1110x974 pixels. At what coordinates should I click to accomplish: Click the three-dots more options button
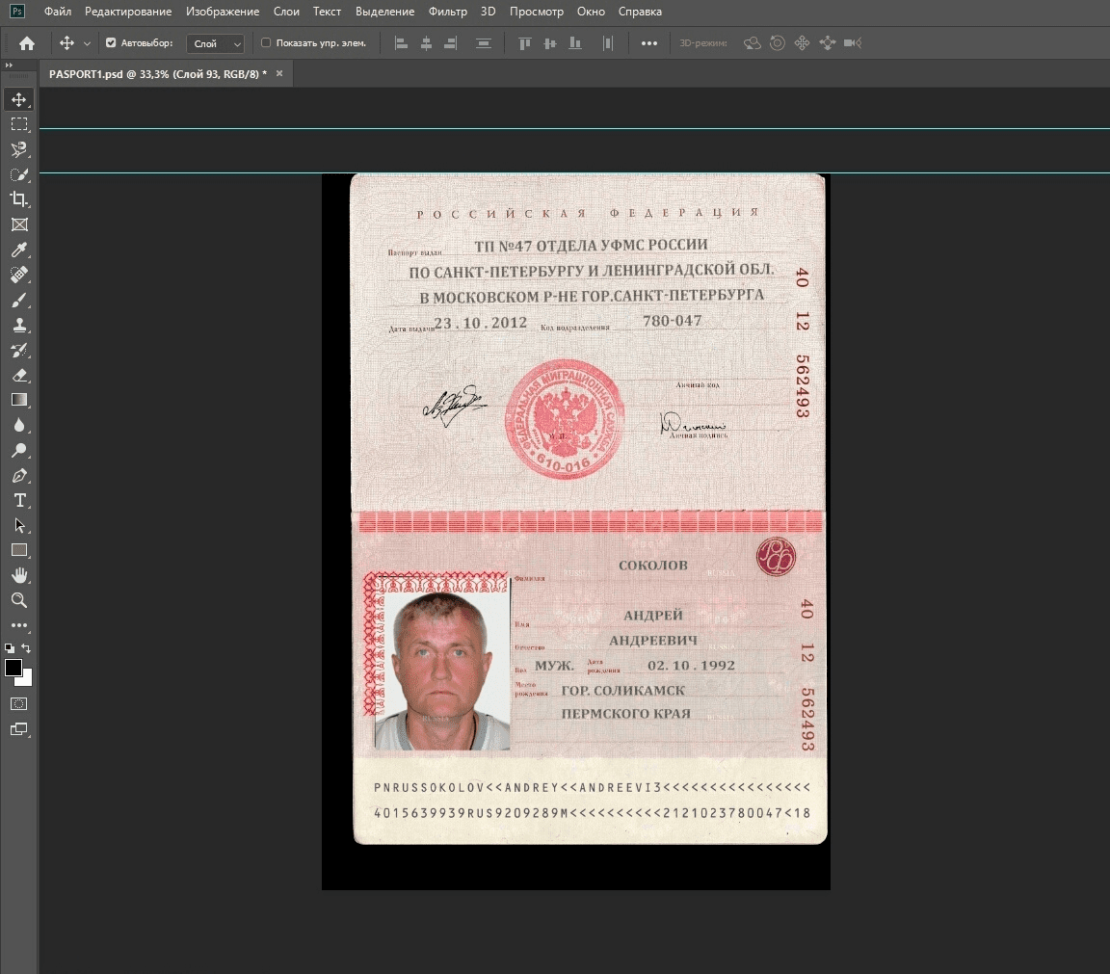(649, 43)
